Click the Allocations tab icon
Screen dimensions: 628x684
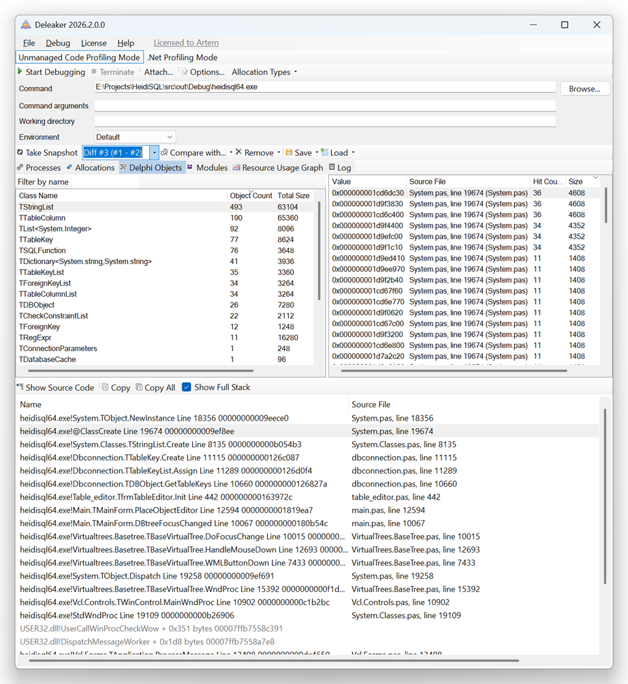69,167
